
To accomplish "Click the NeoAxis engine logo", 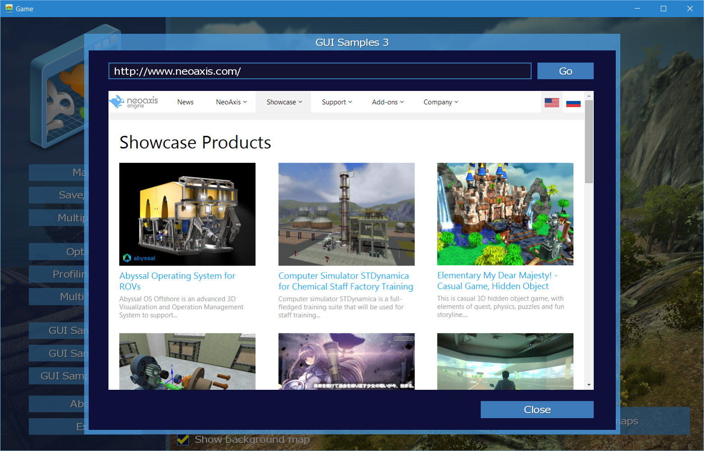I will (x=134, y=102).
